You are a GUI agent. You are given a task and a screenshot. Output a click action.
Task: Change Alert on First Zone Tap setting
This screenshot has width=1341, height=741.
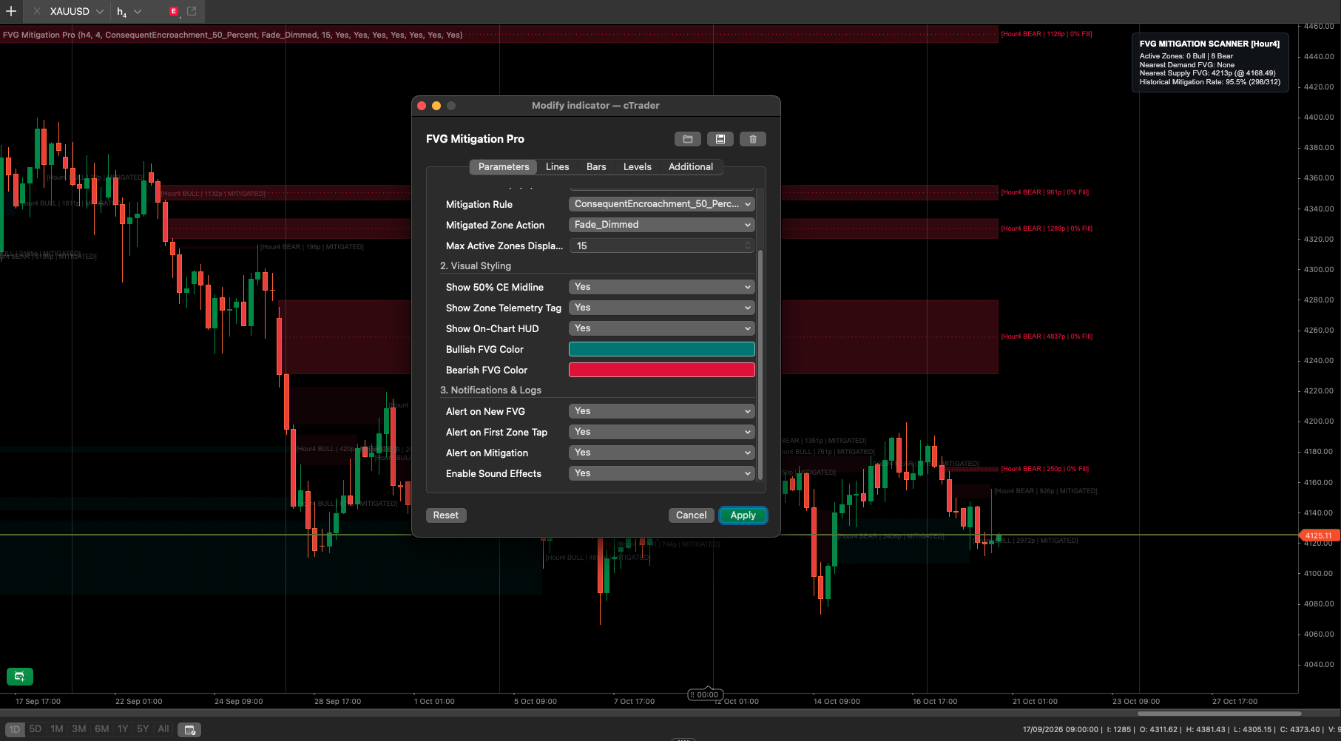661,432
